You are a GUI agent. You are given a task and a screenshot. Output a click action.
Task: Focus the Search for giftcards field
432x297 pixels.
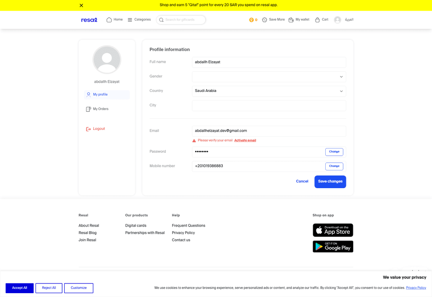click(181, 20)
